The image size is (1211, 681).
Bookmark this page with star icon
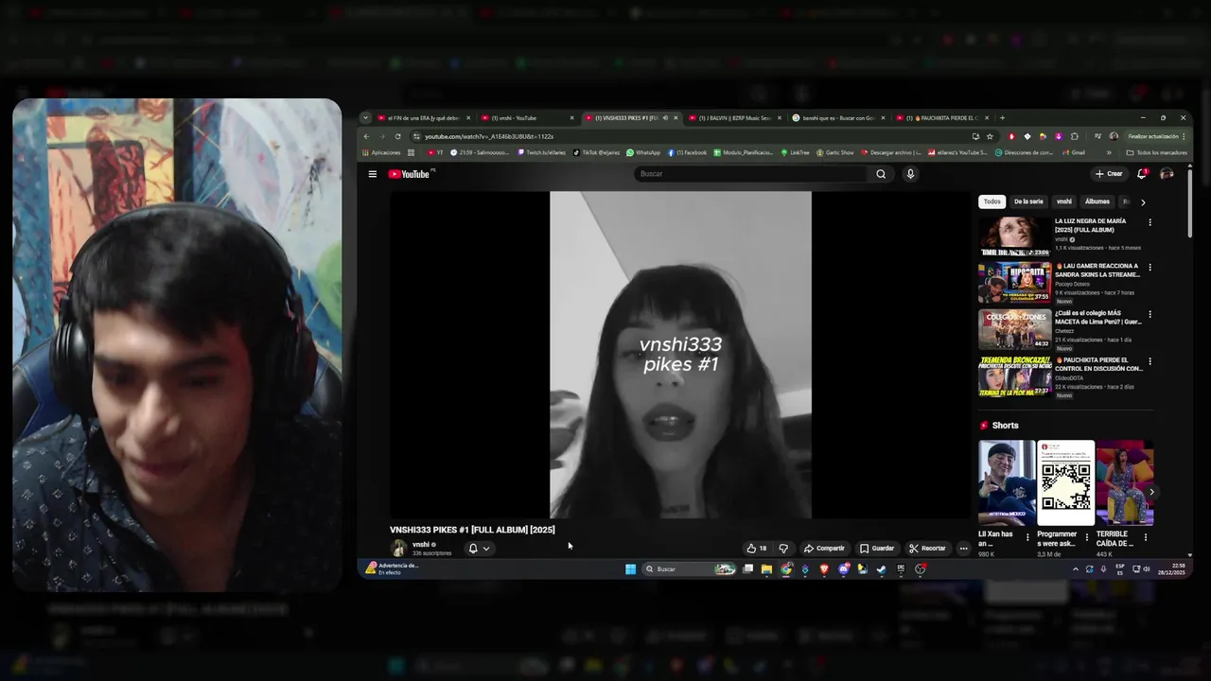click(990, 136)
